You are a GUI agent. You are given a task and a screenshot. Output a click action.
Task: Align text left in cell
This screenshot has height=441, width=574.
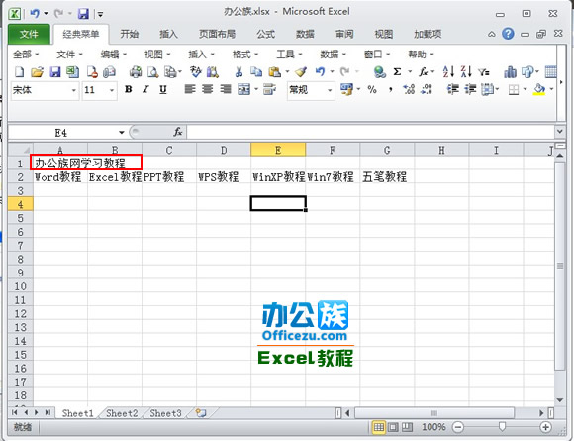coord(190,89)
